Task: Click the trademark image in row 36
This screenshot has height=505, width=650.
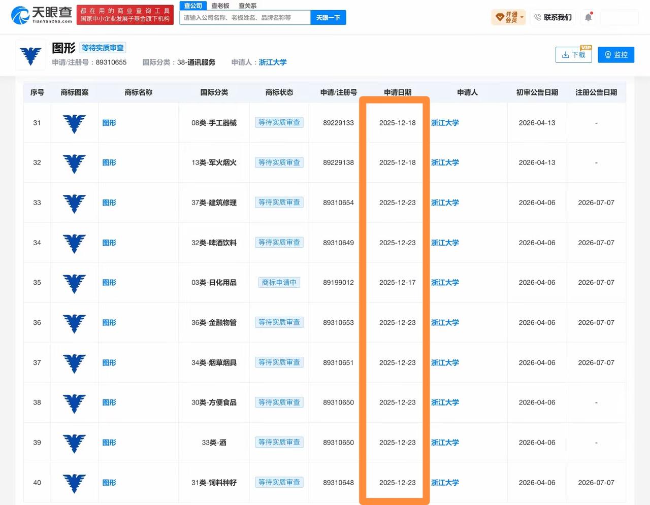Action: pyautogui.click(x=74, y=323)
